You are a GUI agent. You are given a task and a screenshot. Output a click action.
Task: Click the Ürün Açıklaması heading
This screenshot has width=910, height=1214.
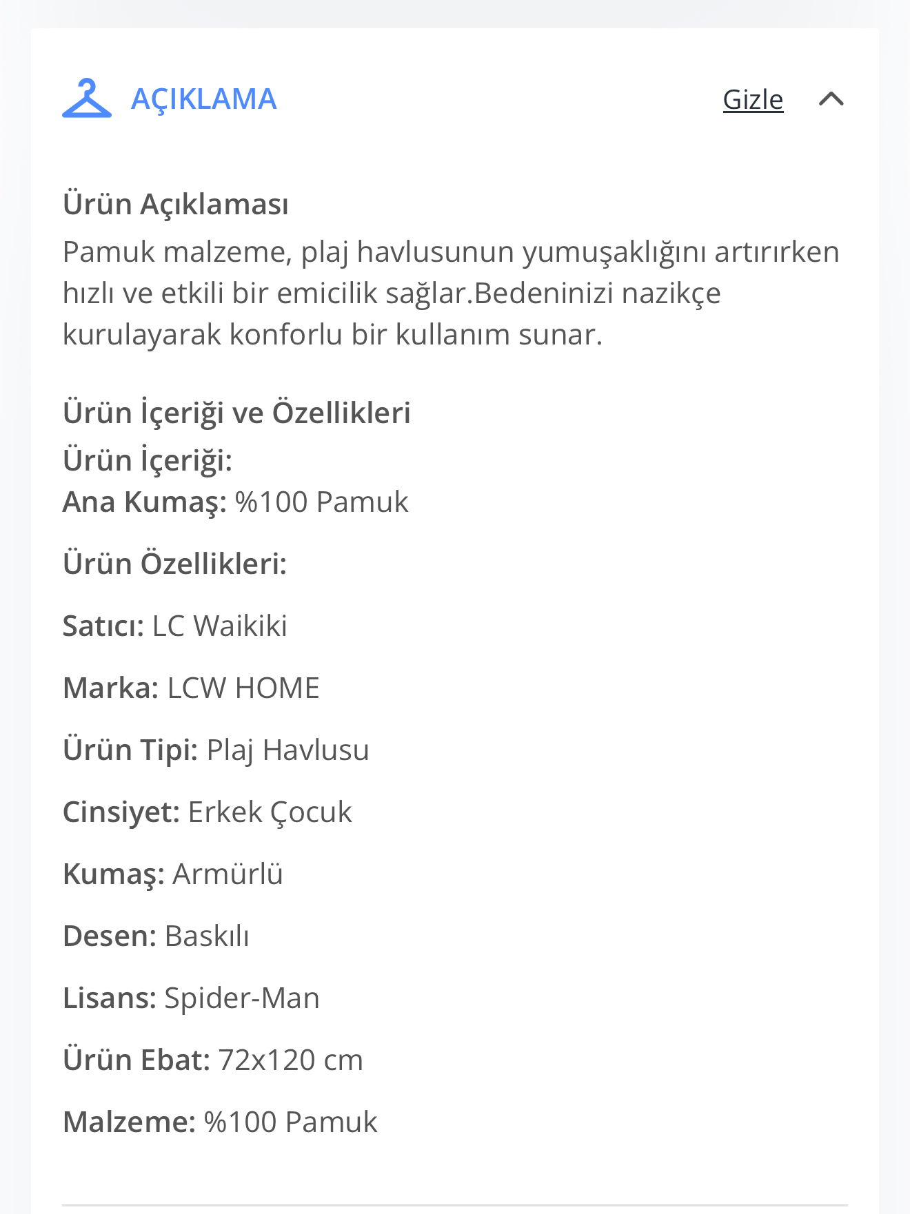pyautogui.click(x=176, y=205)
